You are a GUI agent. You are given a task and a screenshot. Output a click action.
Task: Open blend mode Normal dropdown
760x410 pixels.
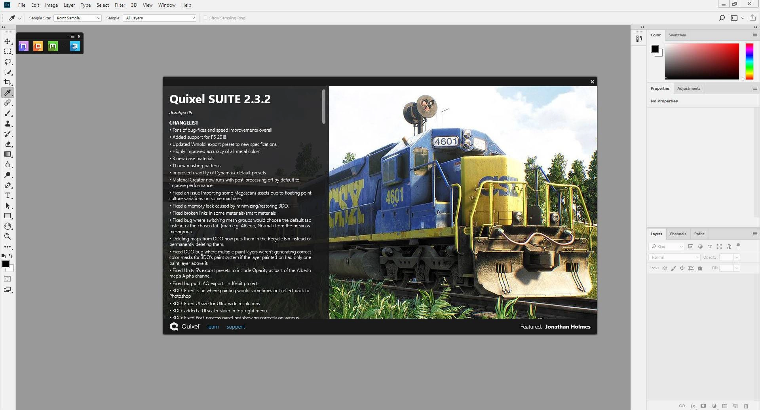[x=674, y=257]
